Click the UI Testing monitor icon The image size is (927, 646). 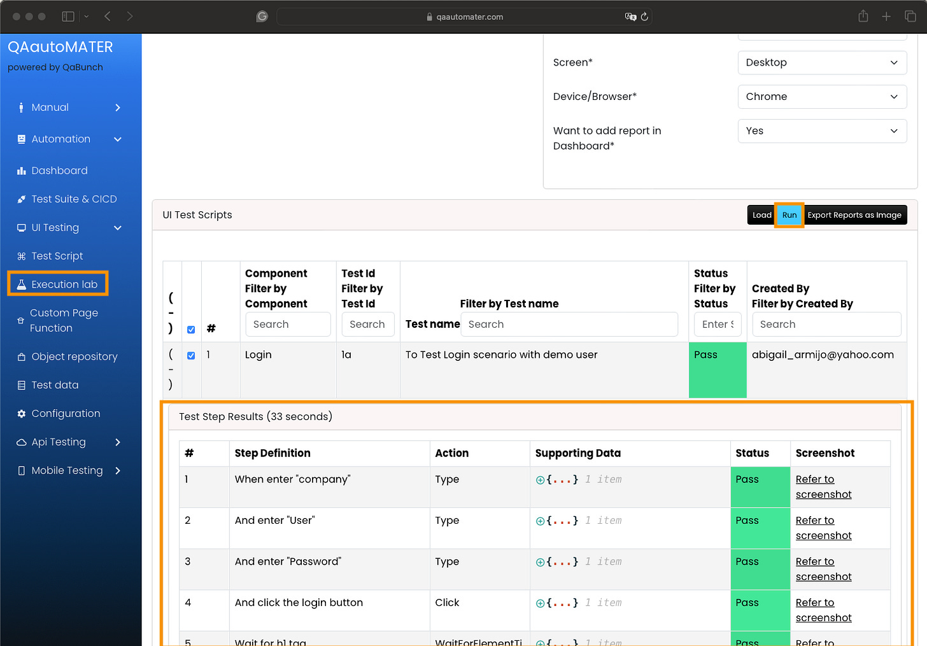coord(22,228)
